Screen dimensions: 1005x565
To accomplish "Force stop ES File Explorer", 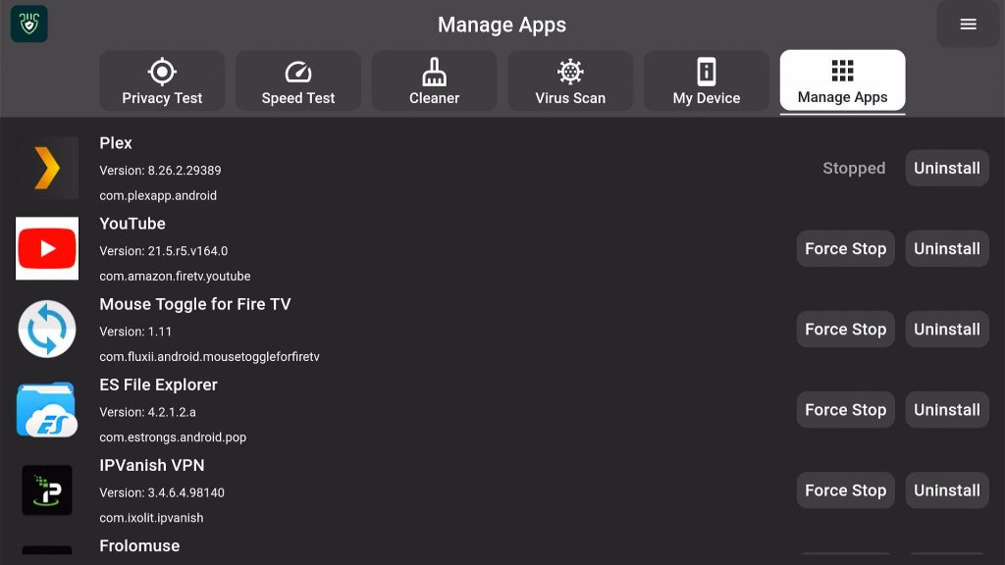I will [x=845, y=409].
